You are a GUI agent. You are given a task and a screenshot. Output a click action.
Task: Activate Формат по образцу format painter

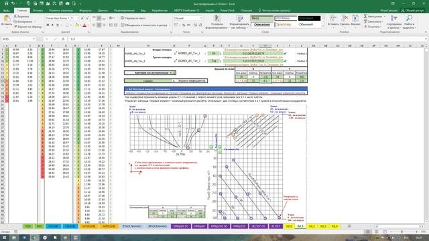pos(28,27)
